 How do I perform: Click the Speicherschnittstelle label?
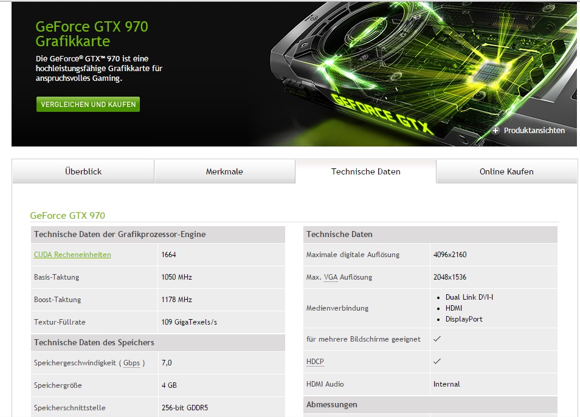tap(69, 408)
